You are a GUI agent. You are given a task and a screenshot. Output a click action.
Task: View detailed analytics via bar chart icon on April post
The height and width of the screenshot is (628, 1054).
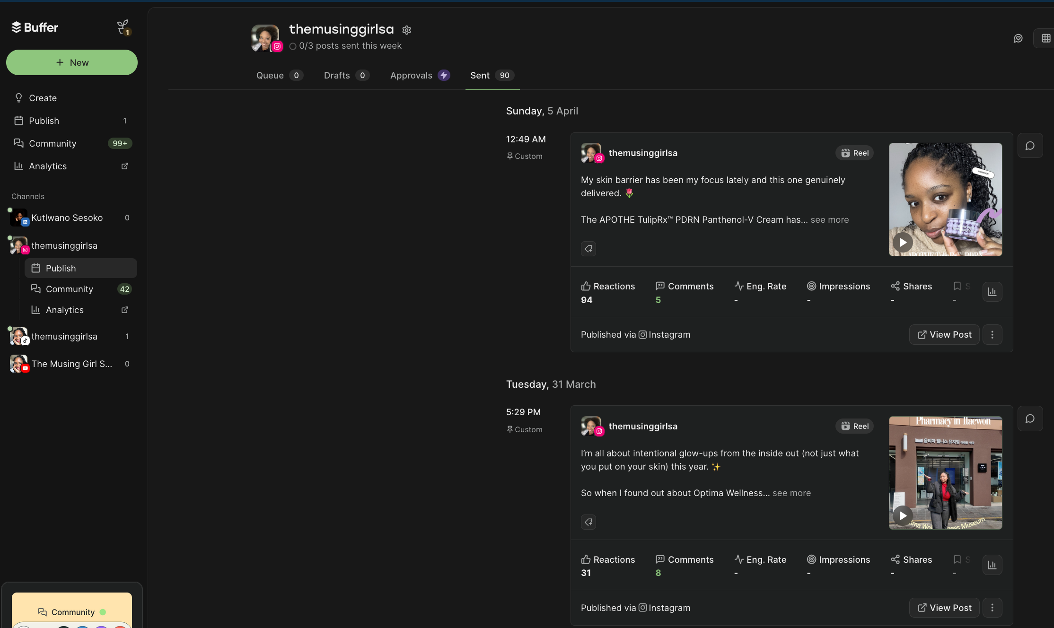pos(993,292)
